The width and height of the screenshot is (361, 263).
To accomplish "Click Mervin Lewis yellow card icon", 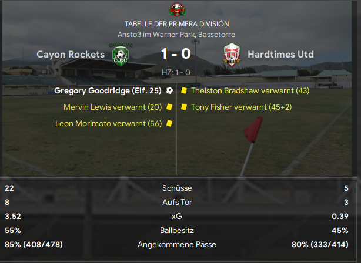I will (169, 107).
